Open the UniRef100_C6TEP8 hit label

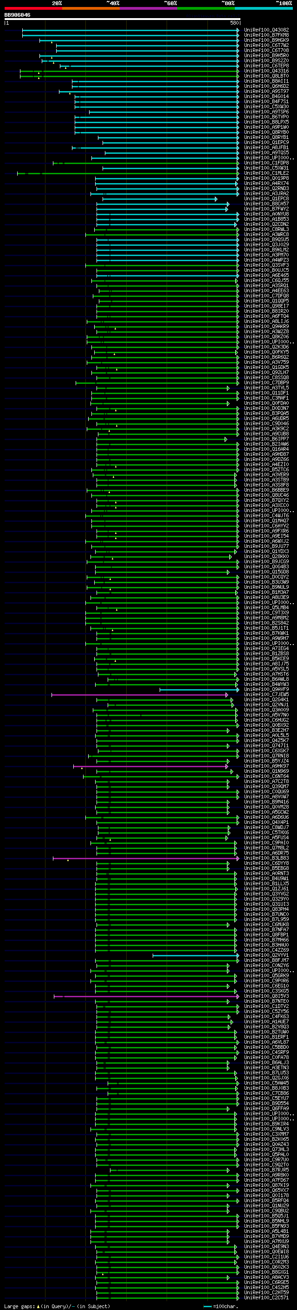tap(266, 66)
